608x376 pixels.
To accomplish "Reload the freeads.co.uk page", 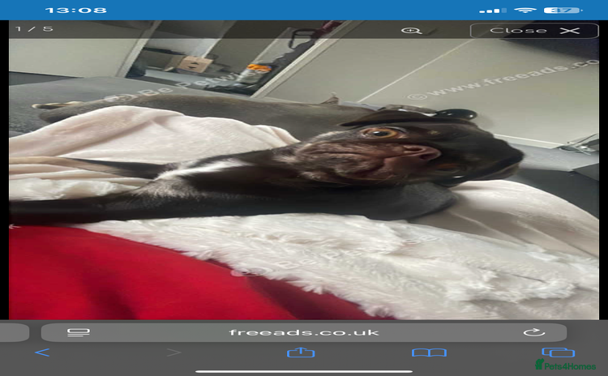I will 533,332.
